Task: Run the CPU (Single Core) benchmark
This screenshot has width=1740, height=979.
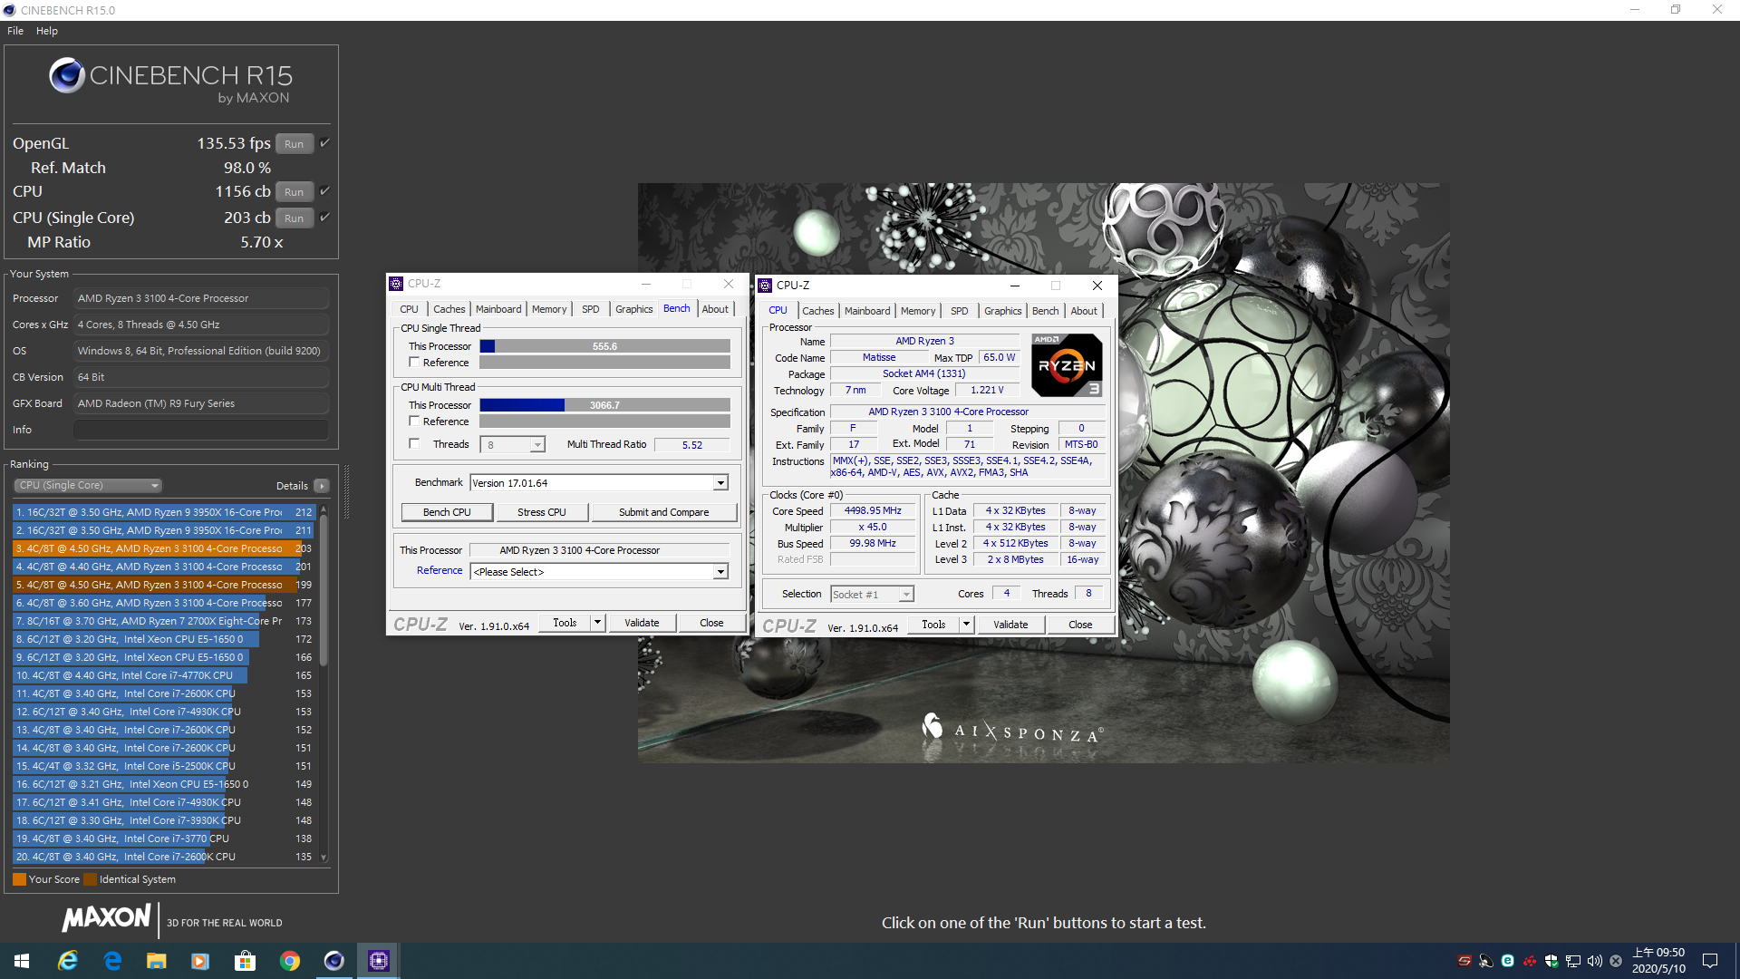Action: click(x=294, y=218)
